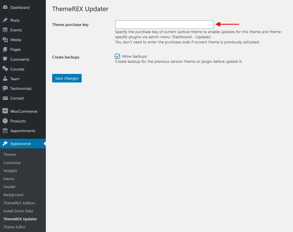Click the Courses chat bubbles icon
The image size is (293, 232).
5,69
